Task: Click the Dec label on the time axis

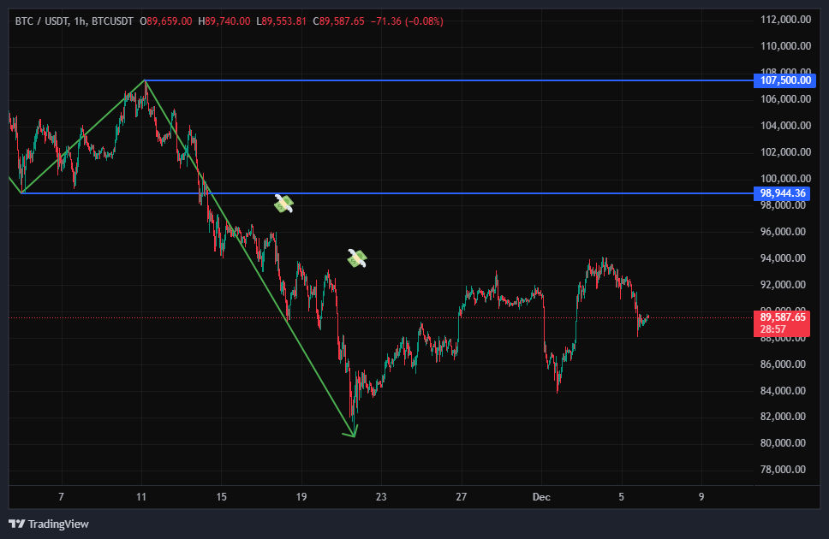Action: (541, 496)
